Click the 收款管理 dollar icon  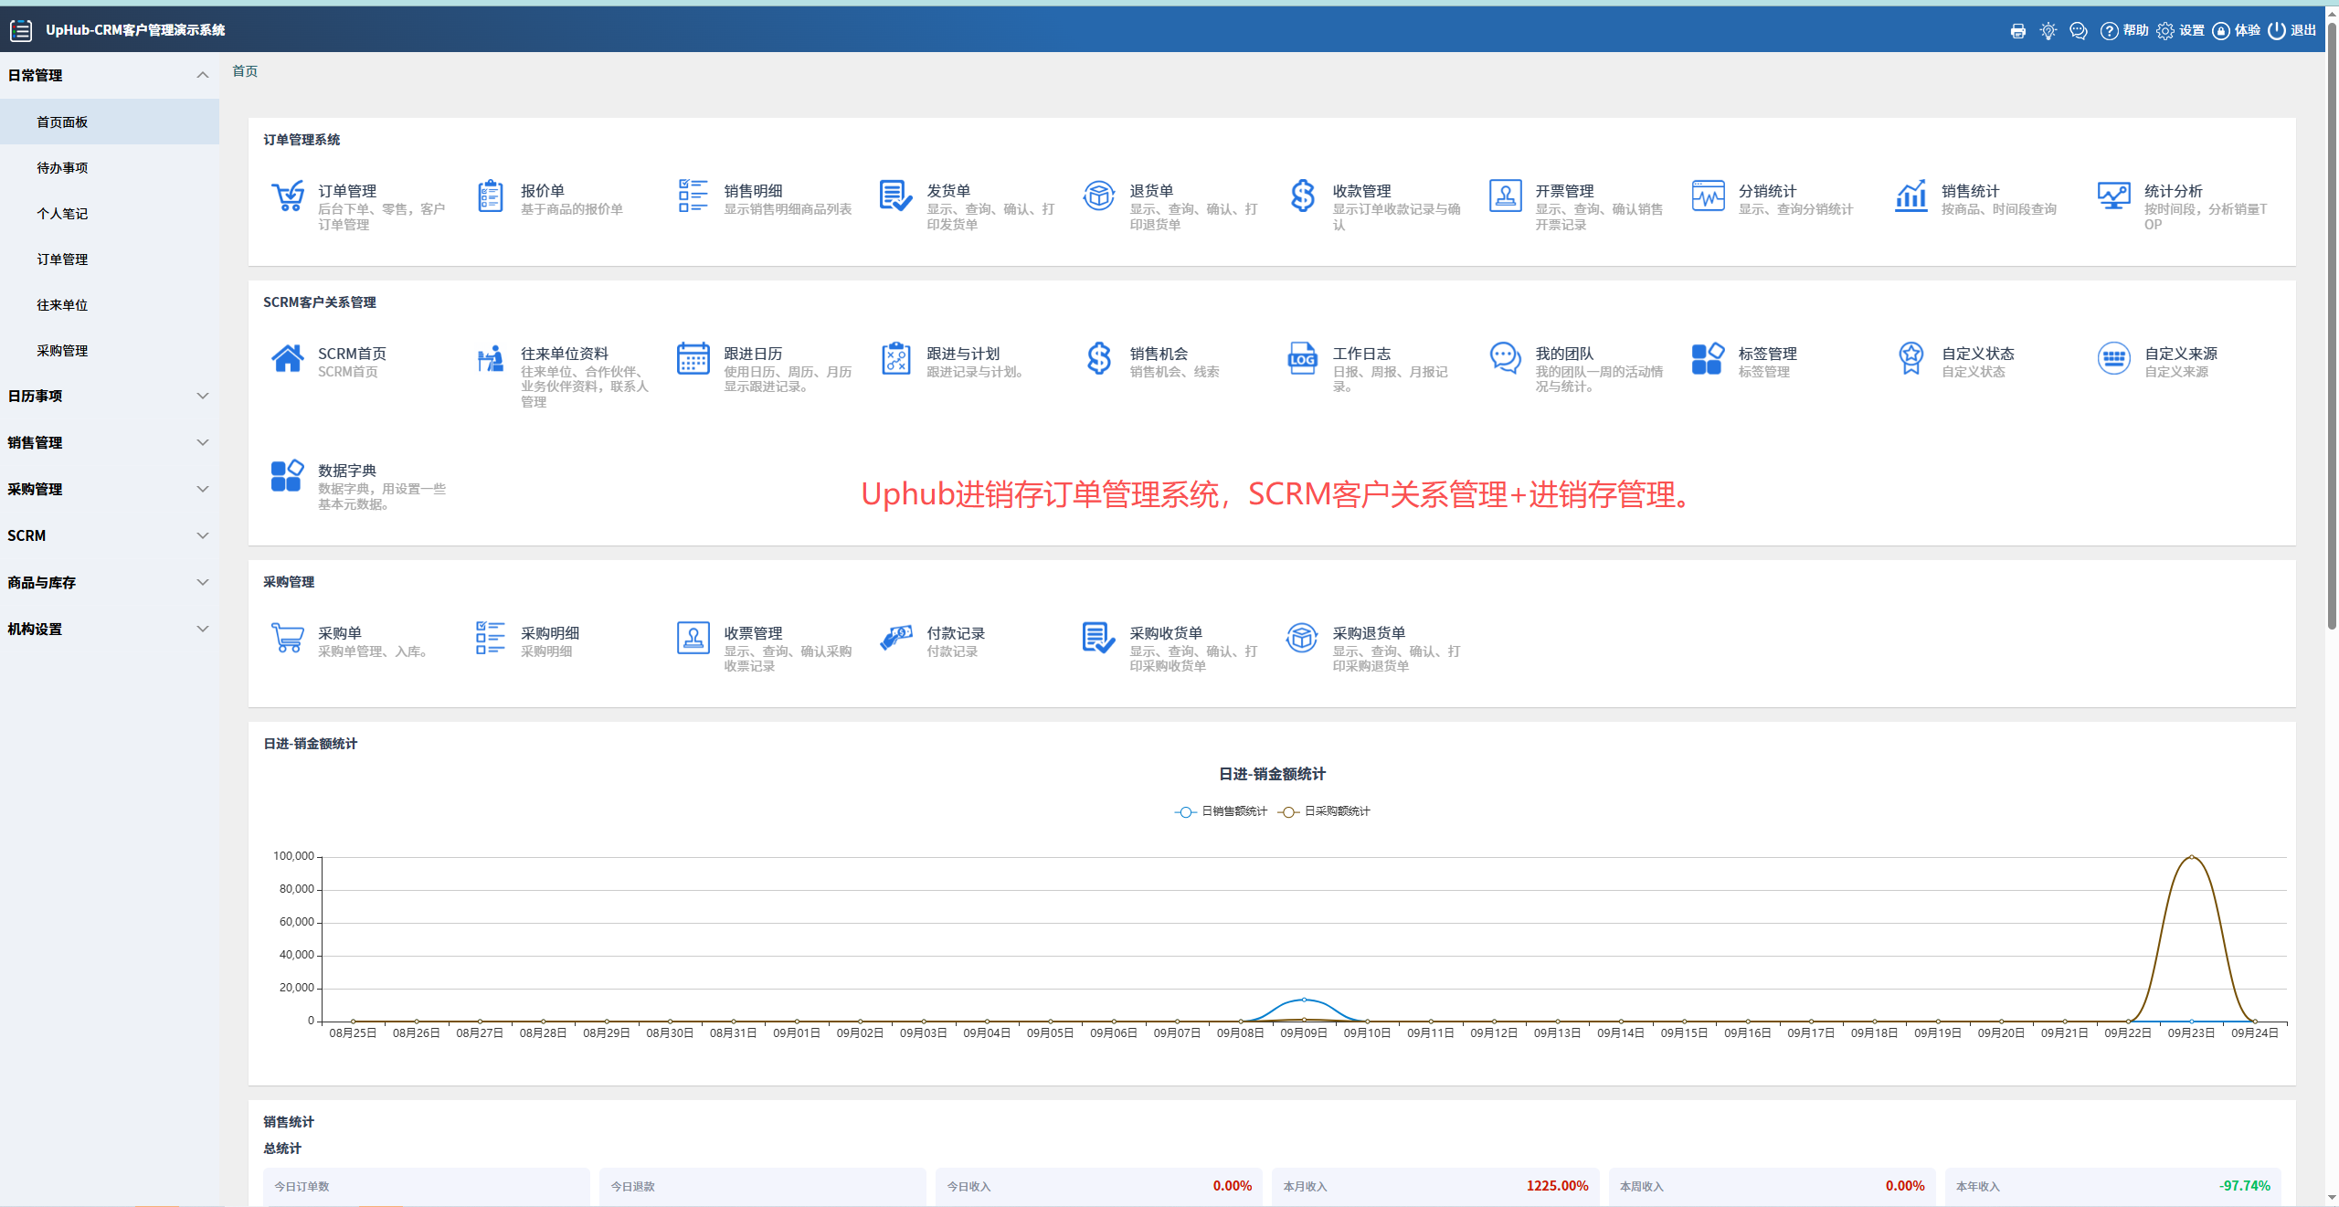(1302, 196)
